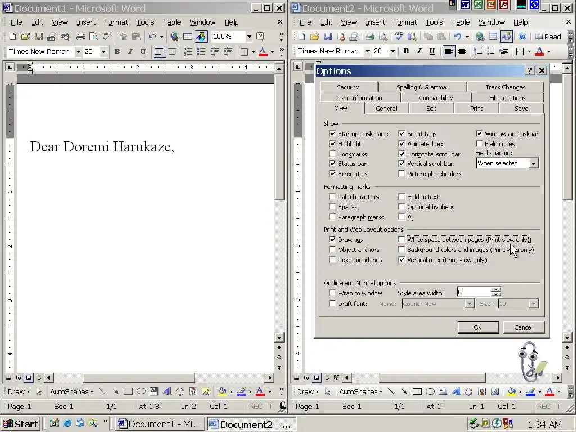Toggle Bold in Document2 formatting toolbar
The height and width of the screenshot is (432, 576).
(406, 51)
